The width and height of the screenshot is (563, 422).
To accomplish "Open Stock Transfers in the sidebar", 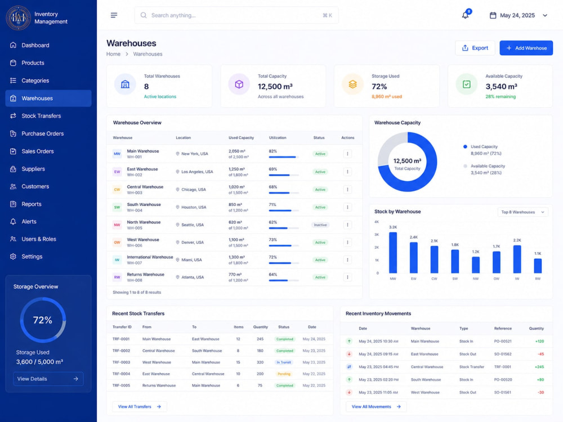I will (x=48, y=116).
